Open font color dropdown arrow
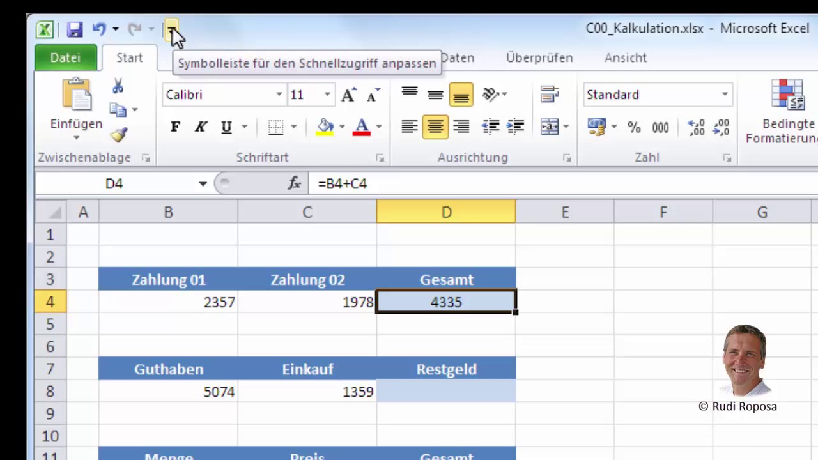The image size is (818, 460). pyautogui.click(x=379, y=126)
